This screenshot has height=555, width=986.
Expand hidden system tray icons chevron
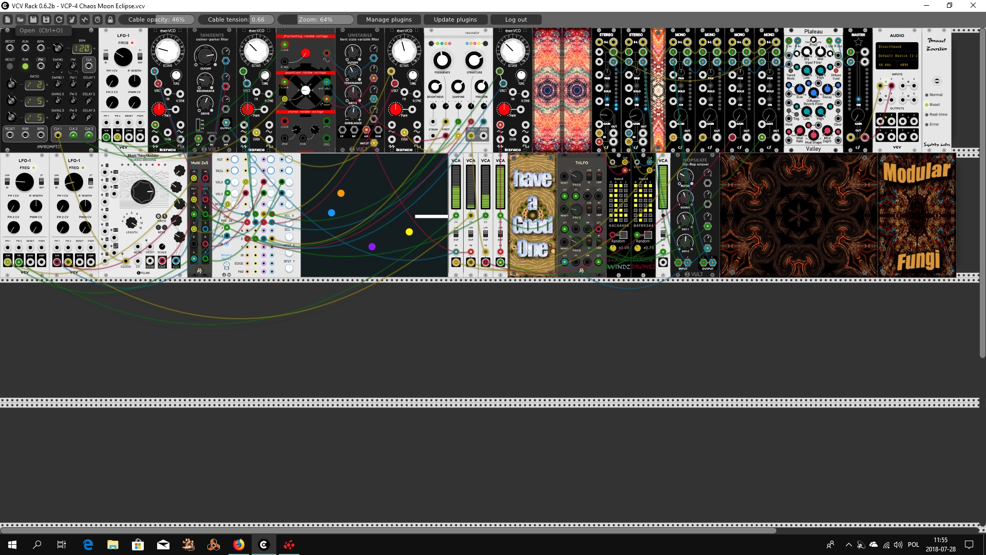click(848, 545)
